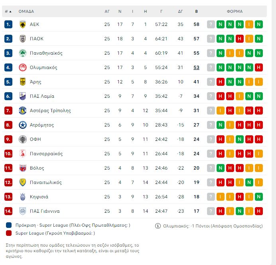Open the Αστέρας Τρίπολης team link
276x265 pixels.
pos(50,111)
